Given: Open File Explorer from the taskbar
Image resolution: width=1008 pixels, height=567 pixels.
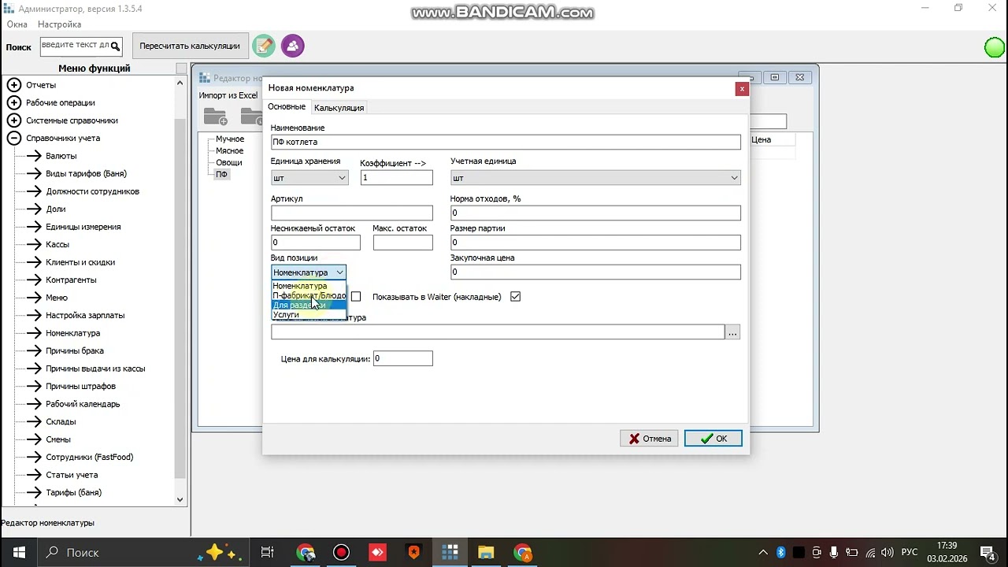Looking at the screenshot, I should (486, 552).
